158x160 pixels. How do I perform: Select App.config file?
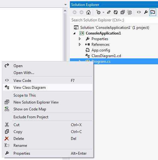[101, 50]
